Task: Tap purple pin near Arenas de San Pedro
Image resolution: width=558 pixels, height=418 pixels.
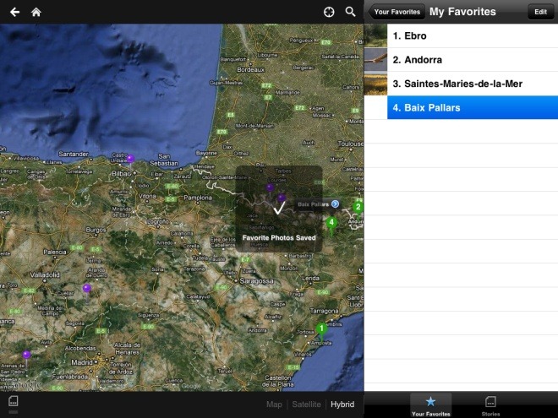Action: [26, 356]
